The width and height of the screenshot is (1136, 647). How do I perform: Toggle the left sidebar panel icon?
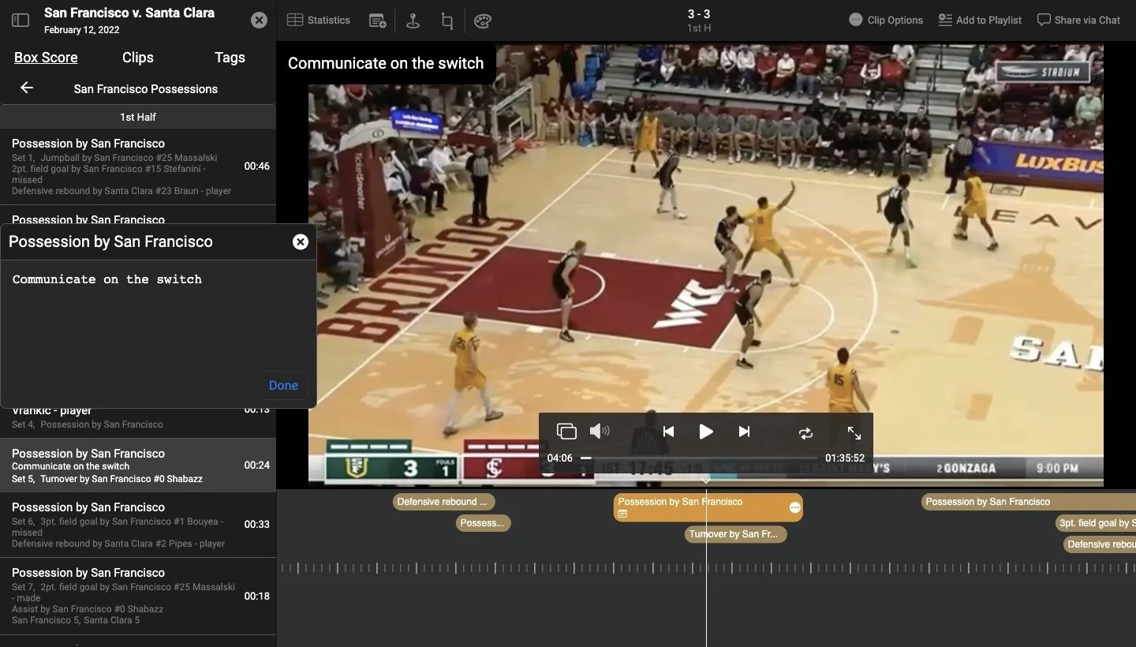[x=21, y=21]
